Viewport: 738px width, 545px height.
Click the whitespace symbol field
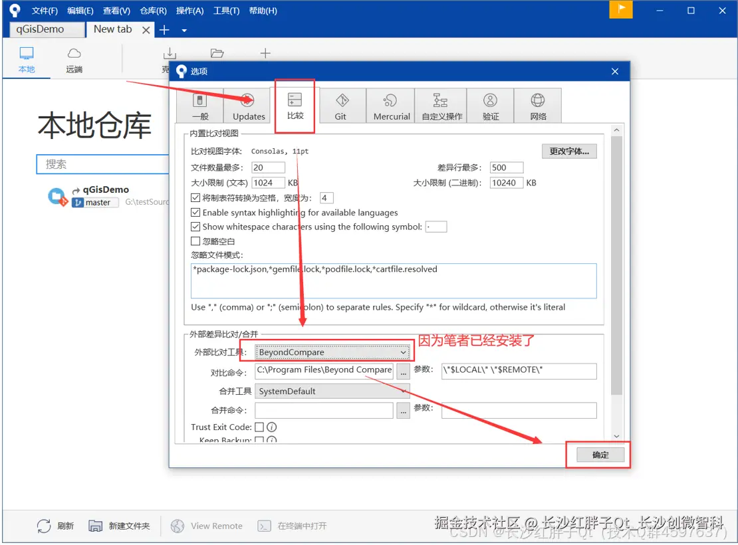pyautogui.click(x=436, y=227)
